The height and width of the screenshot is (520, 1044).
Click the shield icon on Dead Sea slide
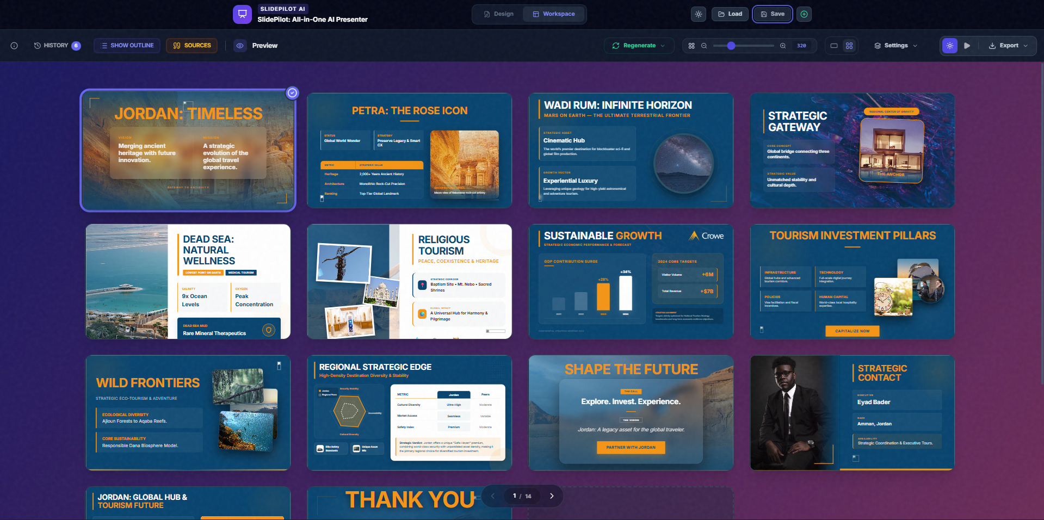(268, 330)
